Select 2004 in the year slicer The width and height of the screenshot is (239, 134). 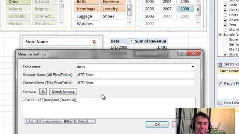(x=168, y=2)
